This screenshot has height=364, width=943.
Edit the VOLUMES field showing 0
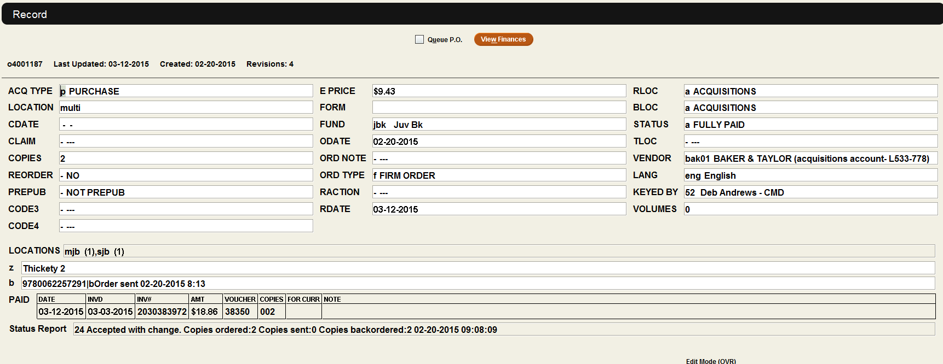click(x=810, y=209)
